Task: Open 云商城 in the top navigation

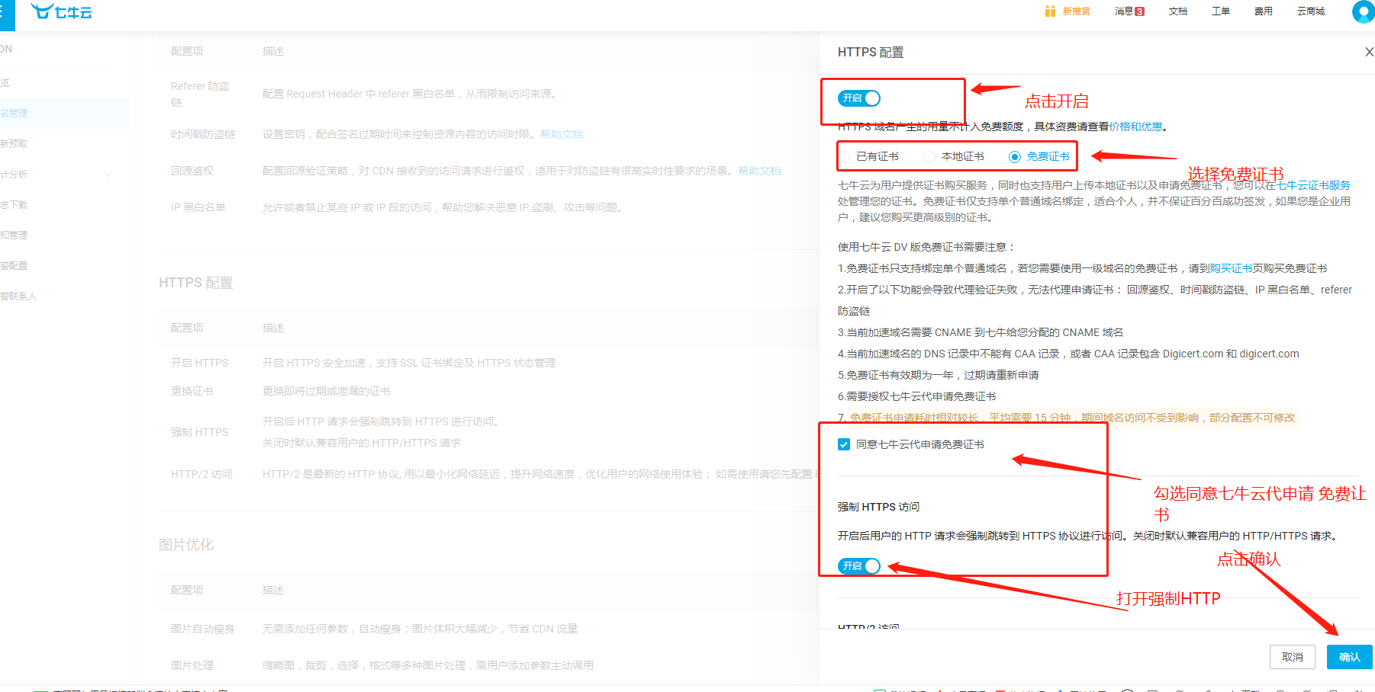Action: coord(1311,11)
